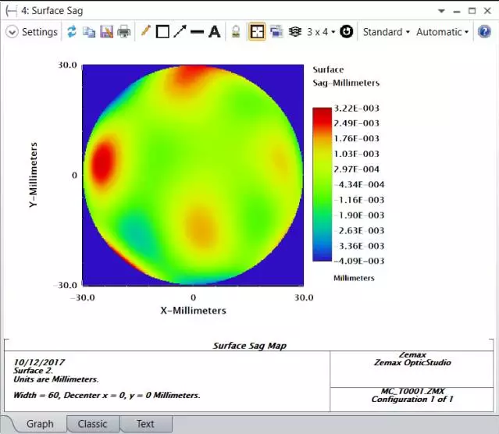Copy the graph using the copy icon

tap(89, 32)
